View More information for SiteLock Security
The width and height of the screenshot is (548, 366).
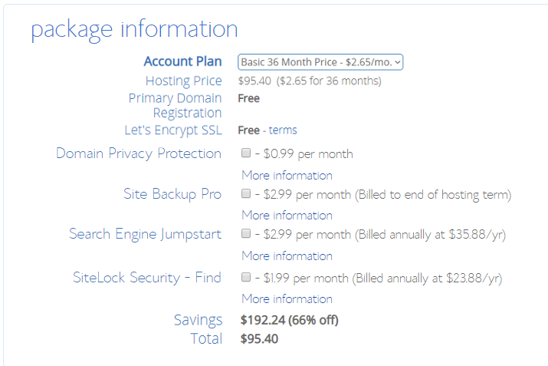[287, 298]
